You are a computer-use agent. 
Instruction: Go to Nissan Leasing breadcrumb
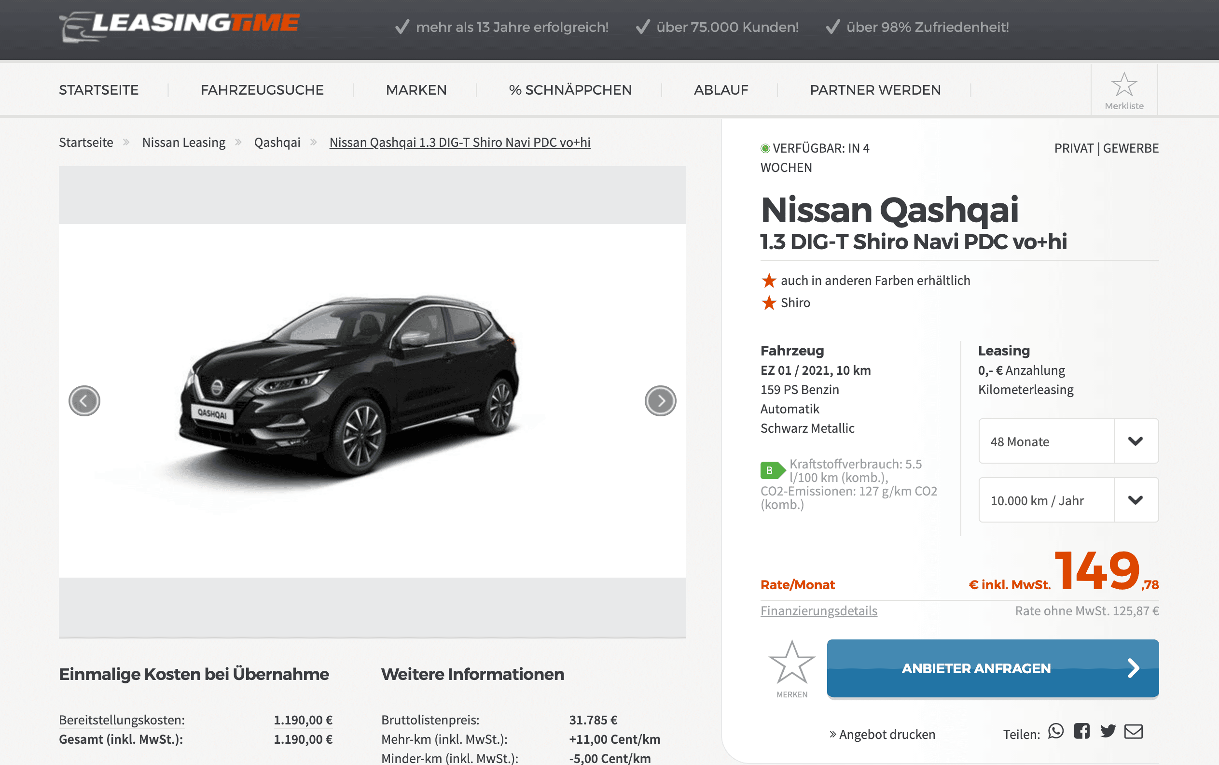pos(183,142)
